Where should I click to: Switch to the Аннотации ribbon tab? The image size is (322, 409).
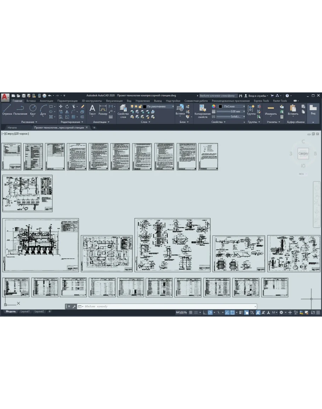46,101
